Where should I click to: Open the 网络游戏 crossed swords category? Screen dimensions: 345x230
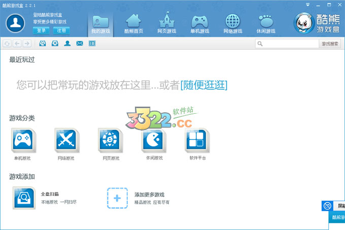[x=66, y=140]
